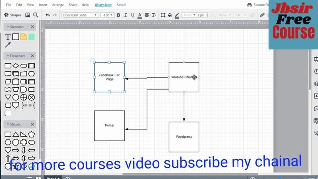Select the flowchart parallelogram data shape
Screen dimensions: 318x179
8,82
